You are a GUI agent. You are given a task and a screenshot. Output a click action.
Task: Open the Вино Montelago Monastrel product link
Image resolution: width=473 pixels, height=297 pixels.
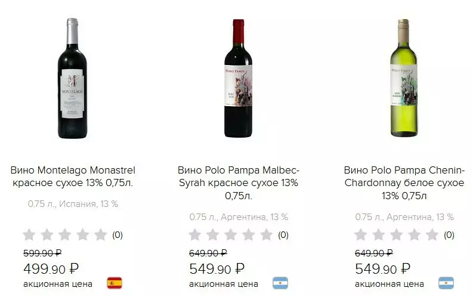pyautogui.click(x=72, y=176)
